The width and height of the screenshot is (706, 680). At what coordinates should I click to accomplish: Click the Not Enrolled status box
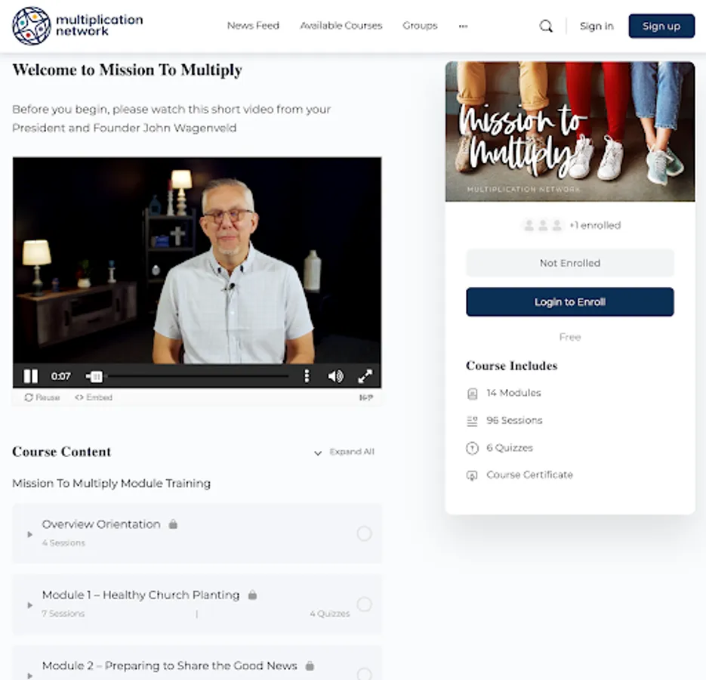pos(569,263)
